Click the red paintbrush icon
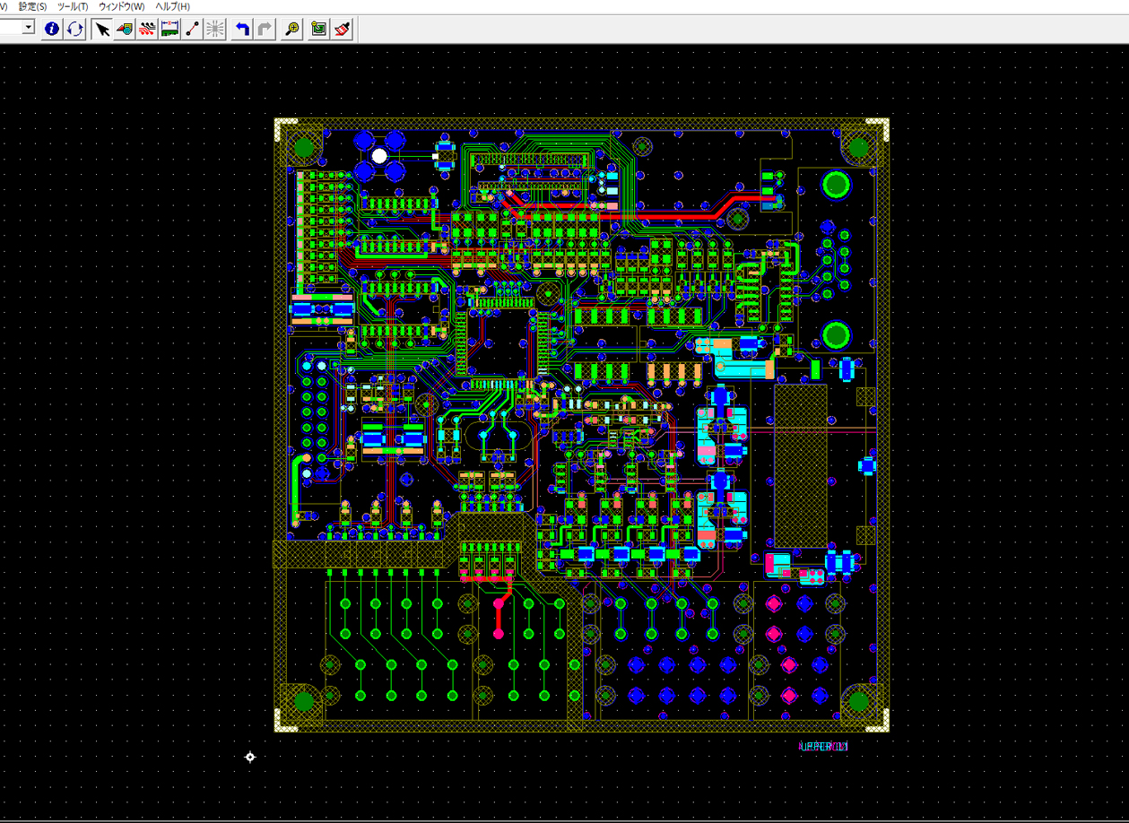The height and width of the screenshot is (823, 1129). click(341, 29)
